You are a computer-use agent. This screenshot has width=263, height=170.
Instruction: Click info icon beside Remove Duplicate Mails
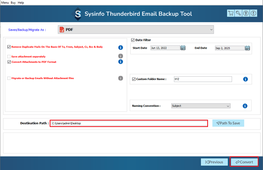point(121,47)
